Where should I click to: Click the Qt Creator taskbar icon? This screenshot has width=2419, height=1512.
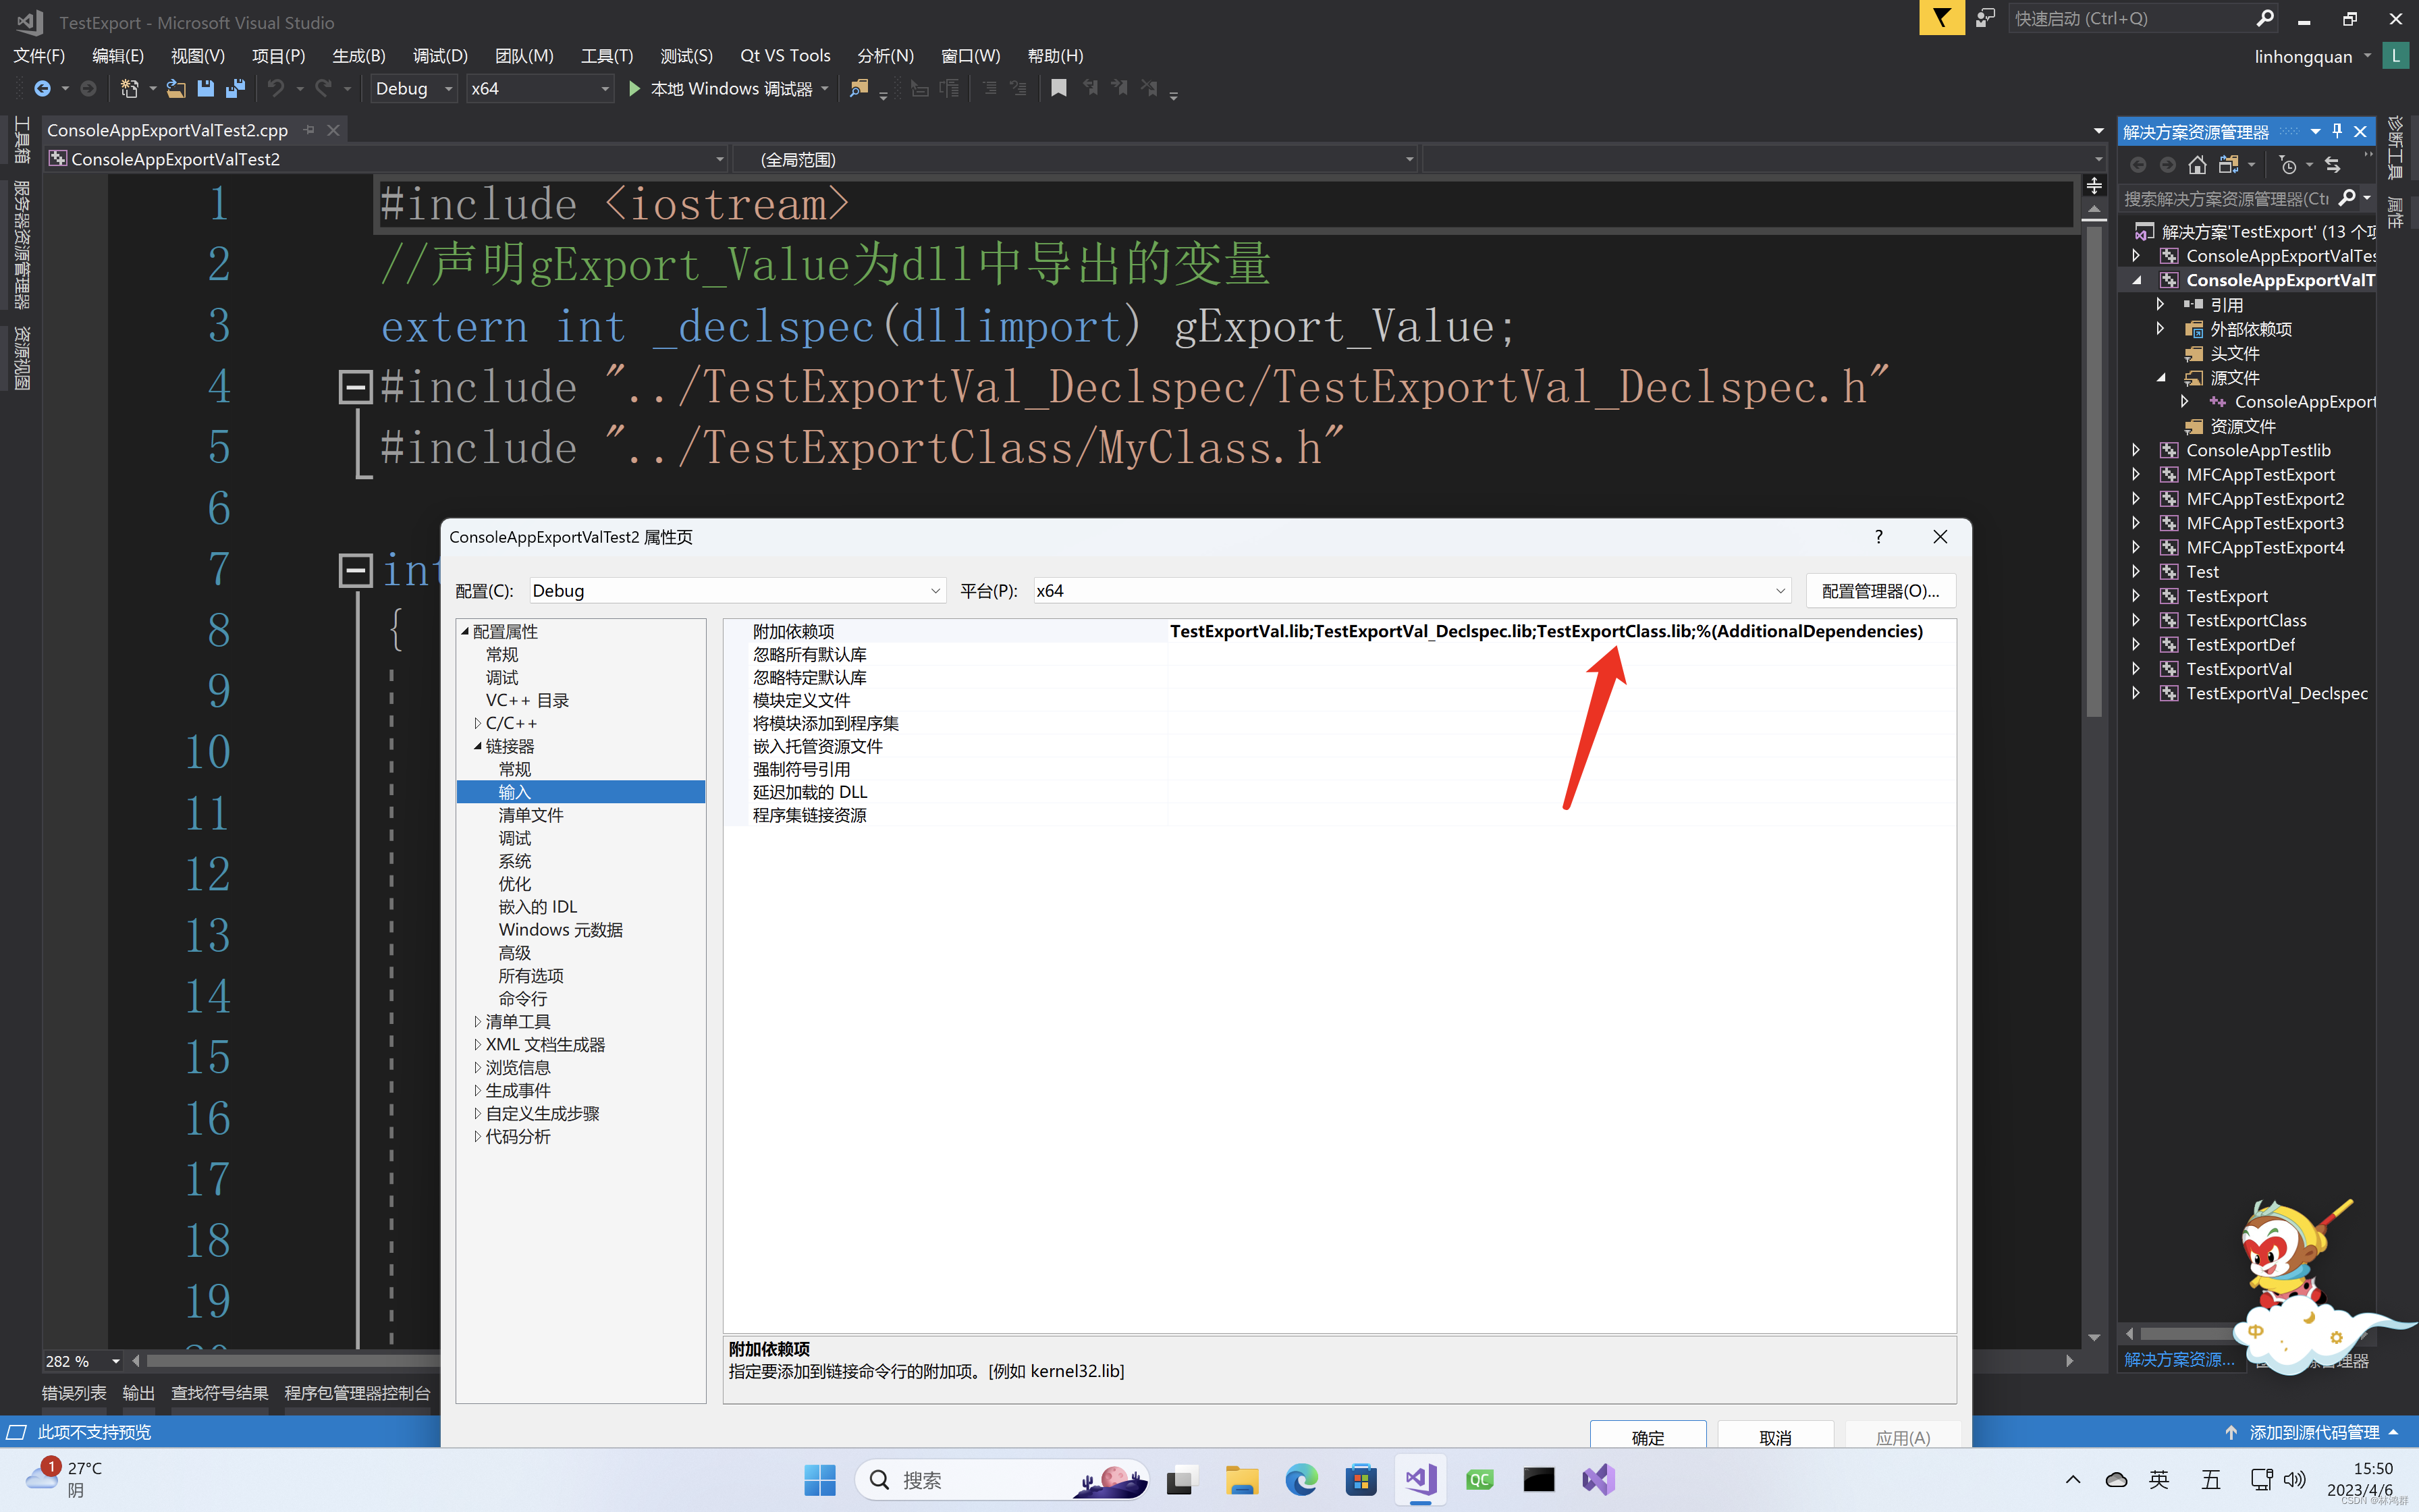tap(1479, 1480)
